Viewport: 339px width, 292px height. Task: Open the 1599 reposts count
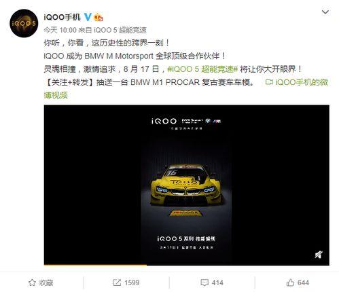pos(132,282)
